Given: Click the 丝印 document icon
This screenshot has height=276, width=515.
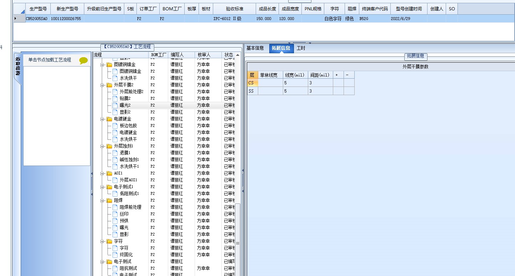Looking at the screenshot, I should 115,214.
